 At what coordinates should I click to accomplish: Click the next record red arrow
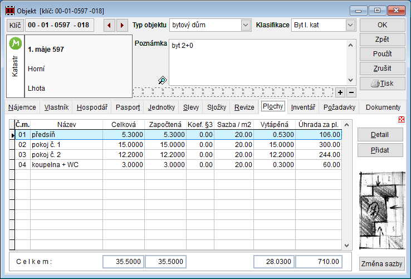coord(122,25)
